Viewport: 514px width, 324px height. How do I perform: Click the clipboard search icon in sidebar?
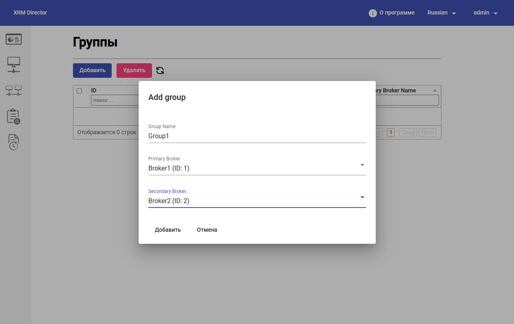pyautogui.click(x=13, y=116)
